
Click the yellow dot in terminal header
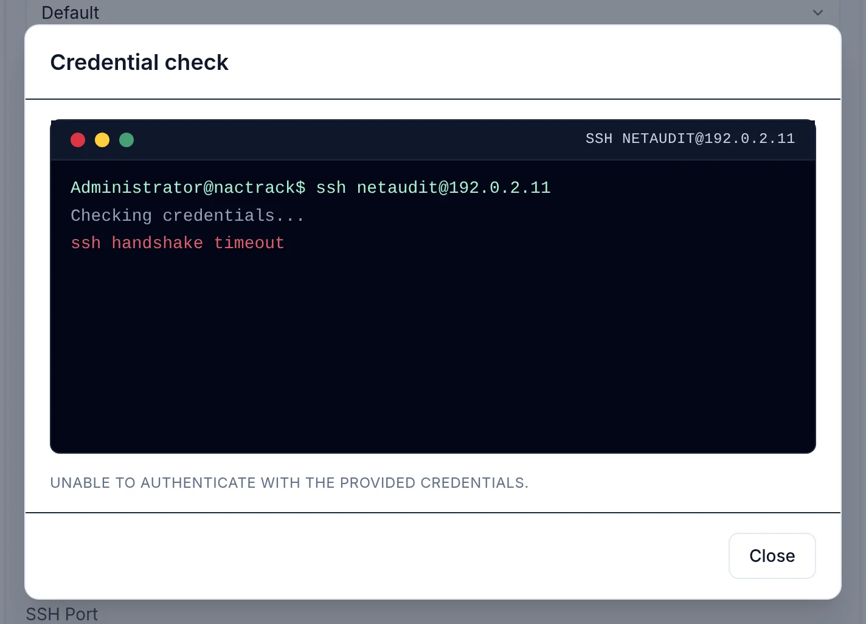pyautogui.click(x=102, y=140)
